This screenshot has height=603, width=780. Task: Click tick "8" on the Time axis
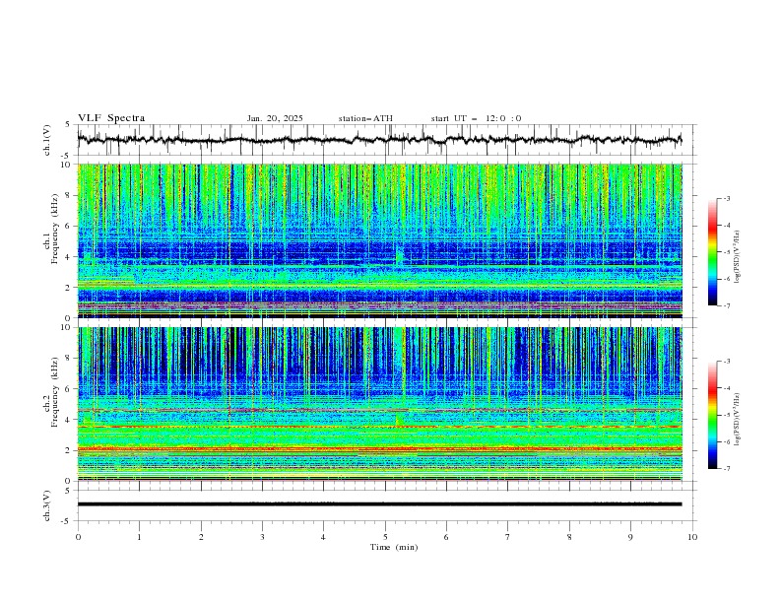pos(569,537)
